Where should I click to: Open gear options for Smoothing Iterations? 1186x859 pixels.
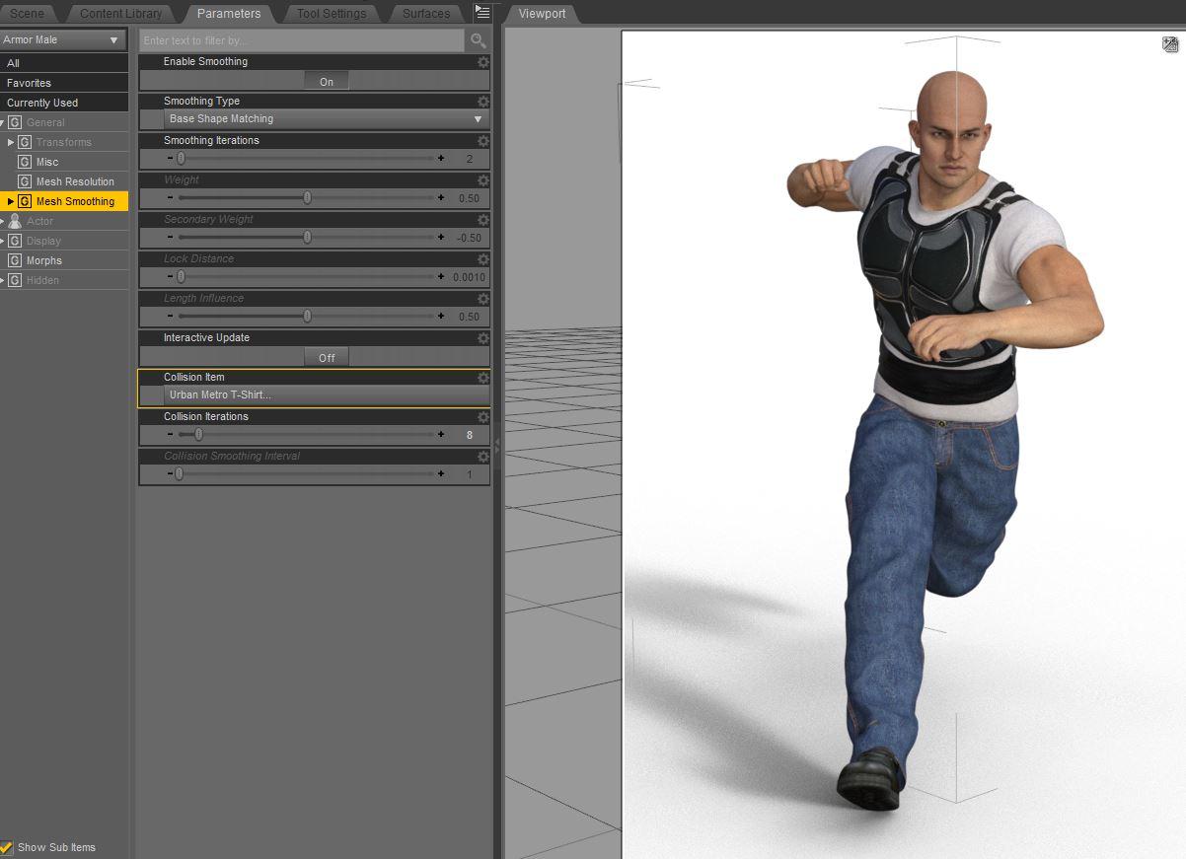coord(483,141)
